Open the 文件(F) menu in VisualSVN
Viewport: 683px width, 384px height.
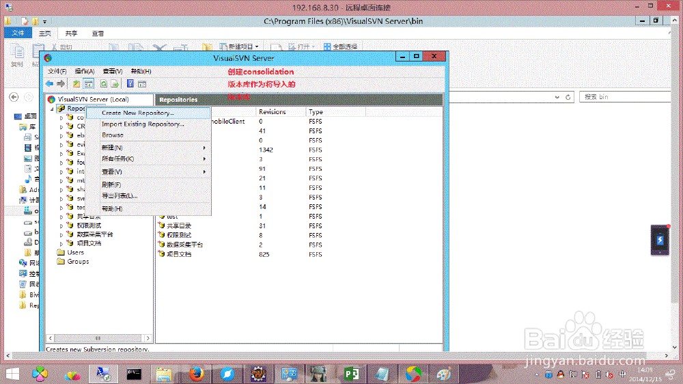pos(57,71)
